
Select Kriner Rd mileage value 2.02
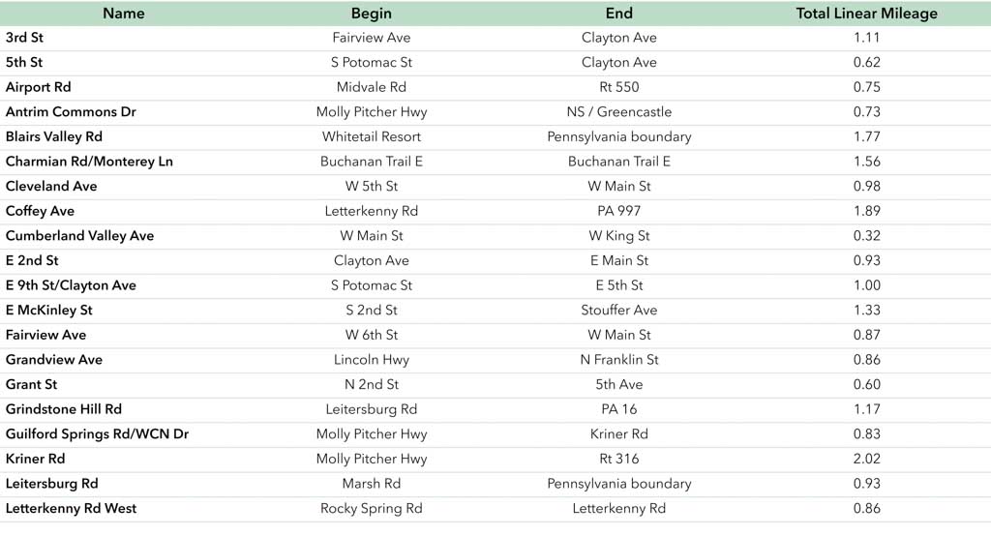[x=867, y=459]
